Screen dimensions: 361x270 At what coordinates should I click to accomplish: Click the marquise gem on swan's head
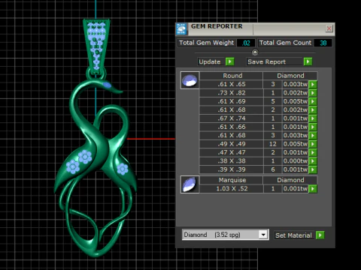point(107,85)
